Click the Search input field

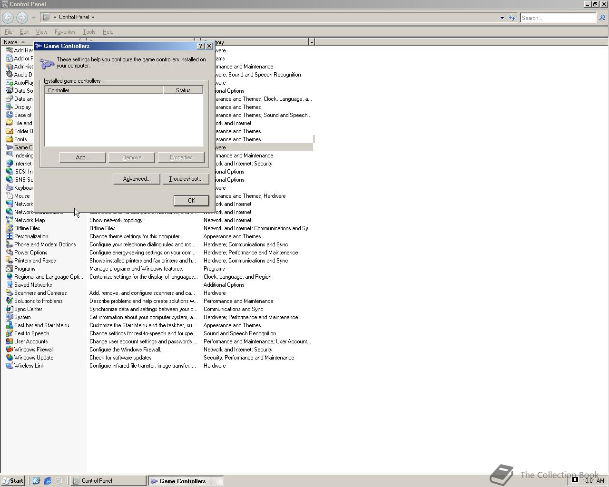[558, 18]
